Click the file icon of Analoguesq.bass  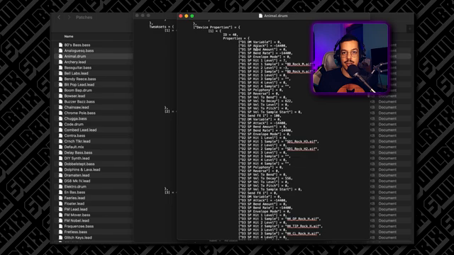click(x=60, y=50)
